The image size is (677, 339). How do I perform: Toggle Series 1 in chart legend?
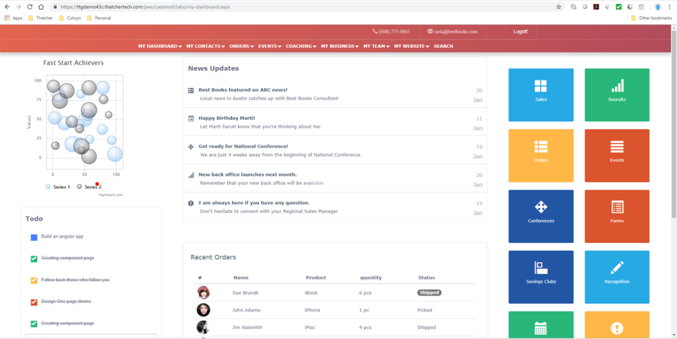pos(58,187)
